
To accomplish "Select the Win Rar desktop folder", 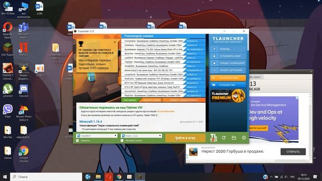I will [x=8, y=132].
